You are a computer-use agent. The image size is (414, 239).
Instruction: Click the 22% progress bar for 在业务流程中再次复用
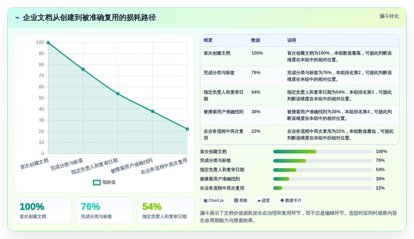323,188
